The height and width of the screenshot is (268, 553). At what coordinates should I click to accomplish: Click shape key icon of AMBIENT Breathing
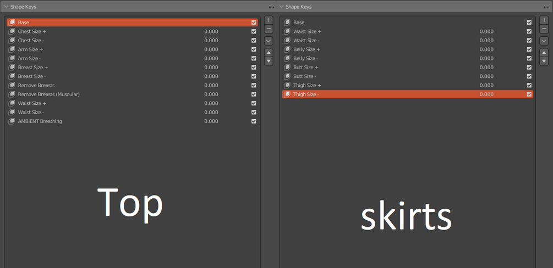click(12, 121)
